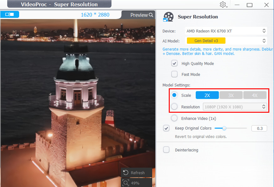Uncheck High Quality Mode
The image size is (274, 187).
174,63
